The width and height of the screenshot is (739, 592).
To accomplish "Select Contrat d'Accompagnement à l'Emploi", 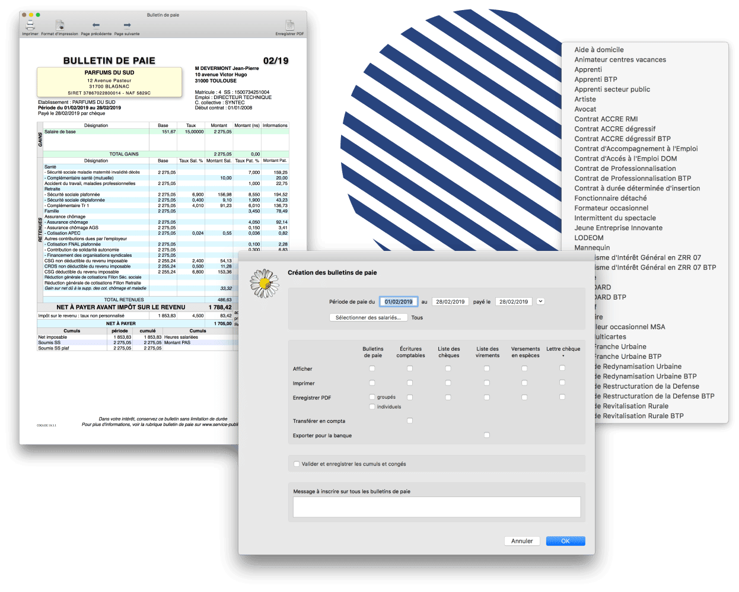I will [x=636, y=149].
